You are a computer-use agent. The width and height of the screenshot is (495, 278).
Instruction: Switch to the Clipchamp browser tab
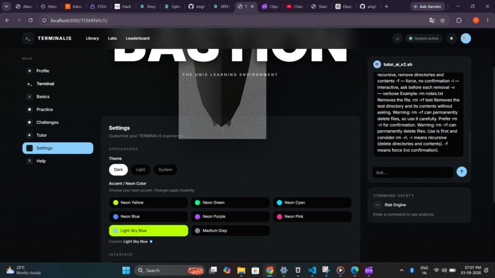click(270, 6)
